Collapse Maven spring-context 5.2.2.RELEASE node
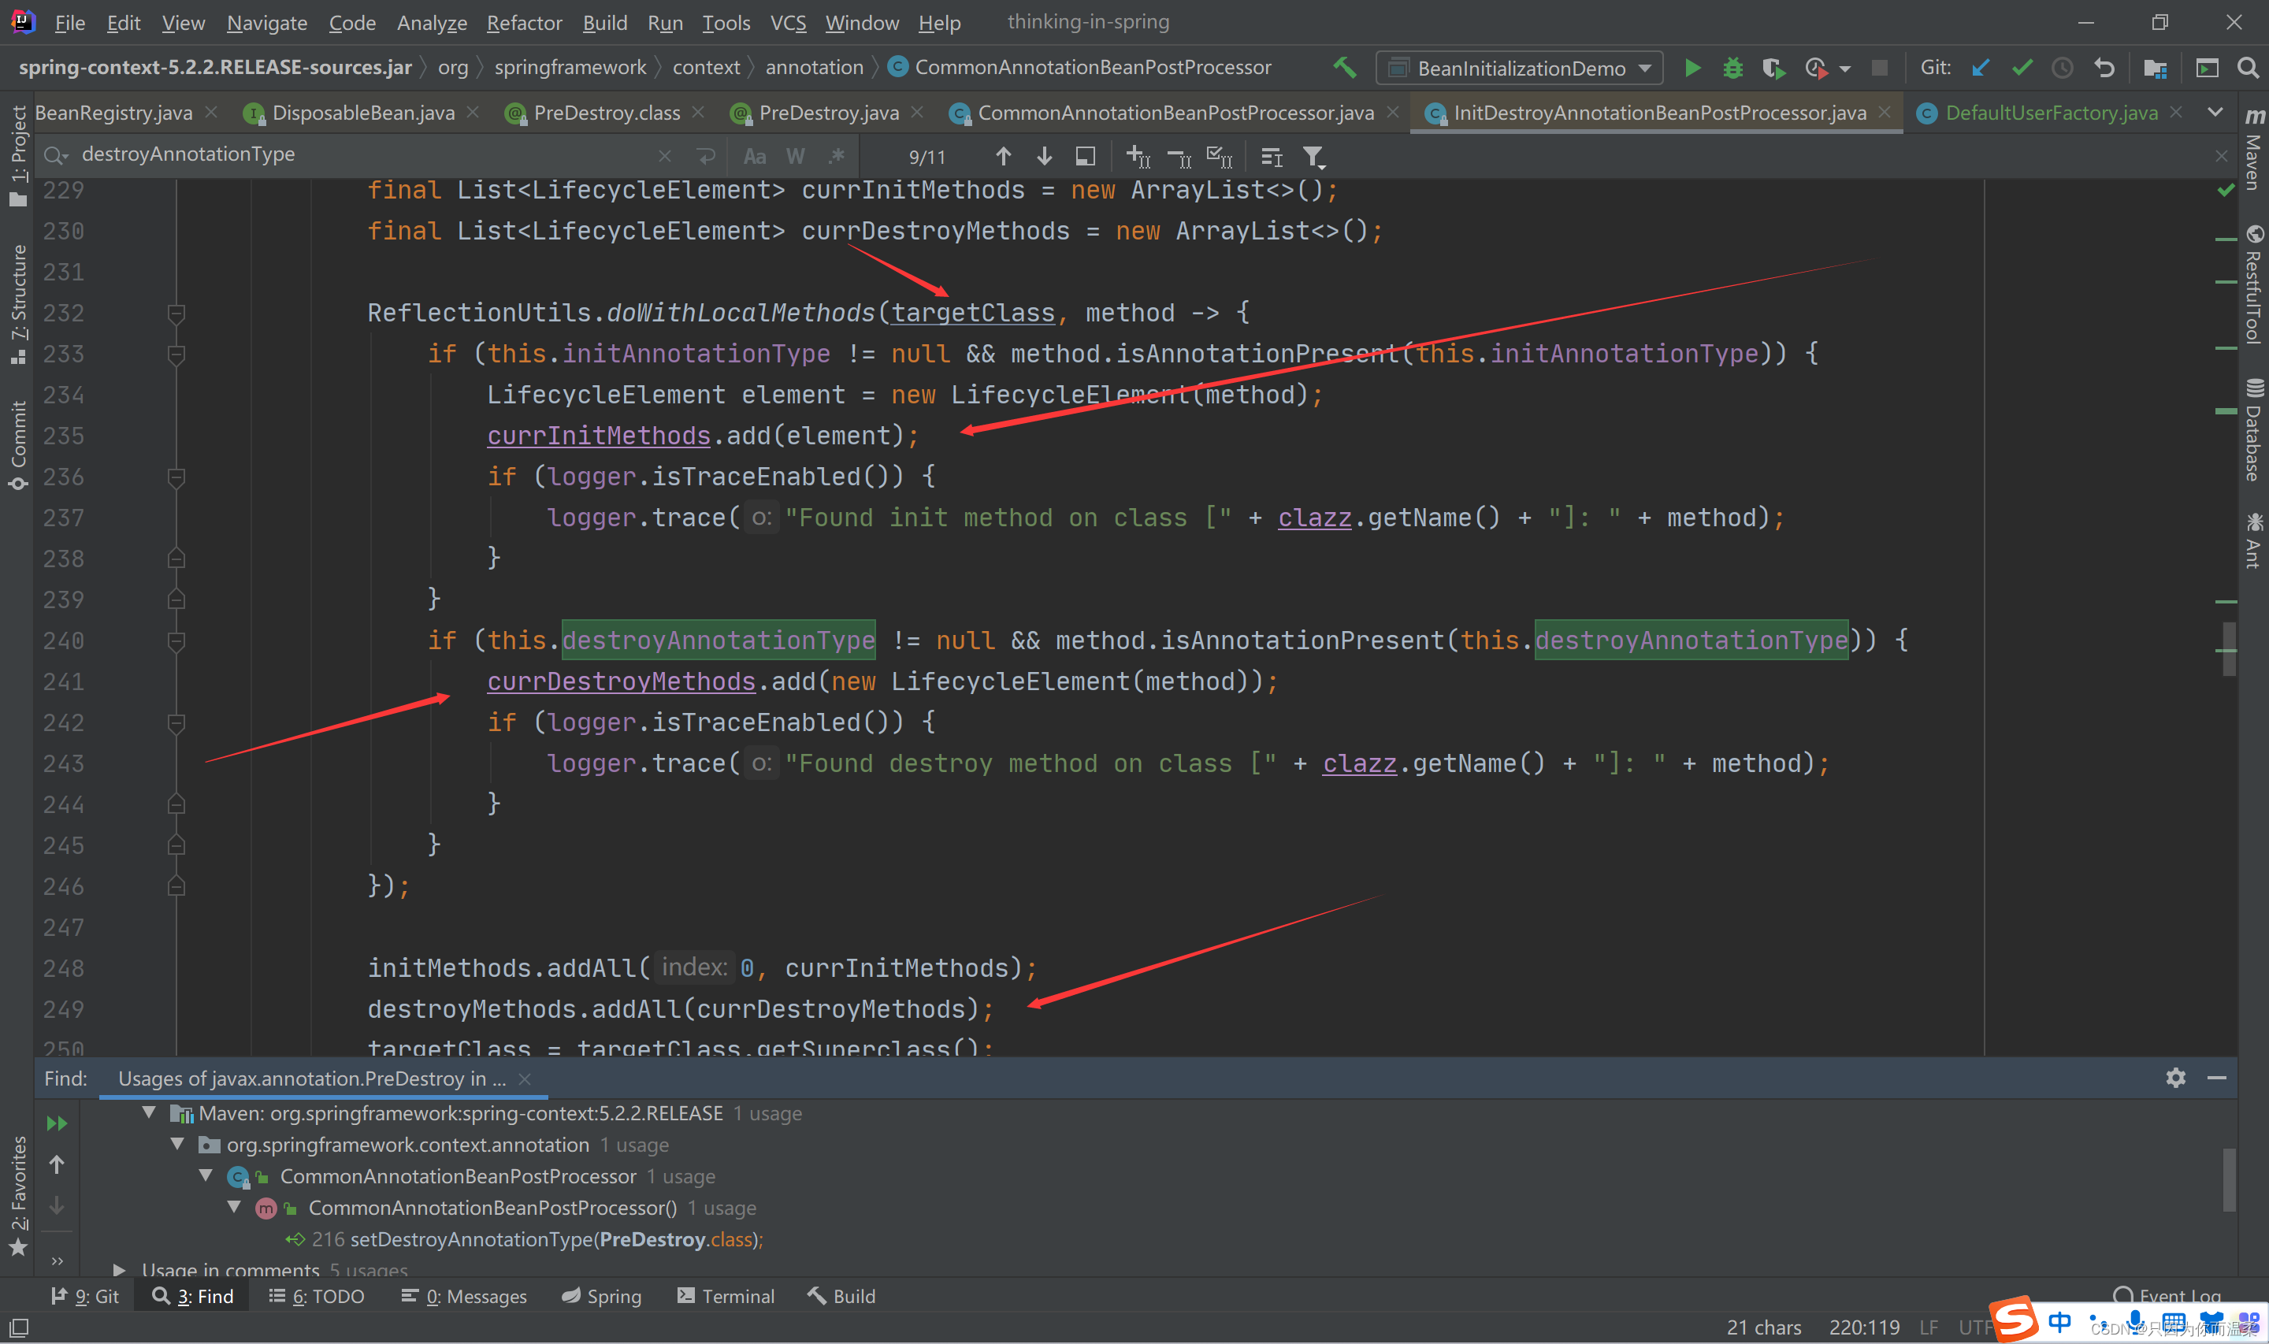 click(148, 1112)
